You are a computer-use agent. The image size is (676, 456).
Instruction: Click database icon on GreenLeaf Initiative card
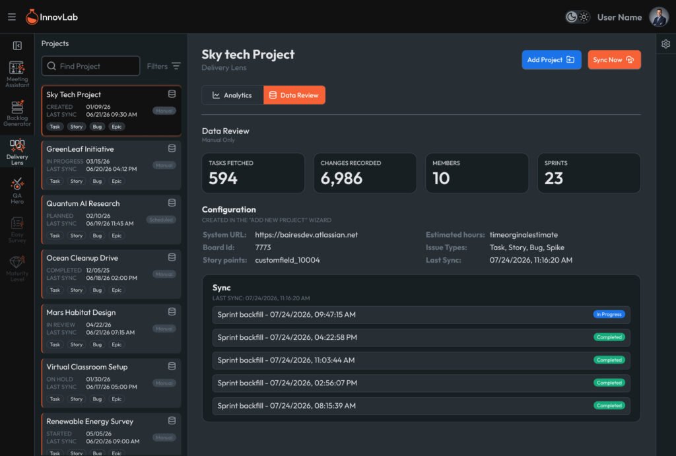(x=172, y=148)
